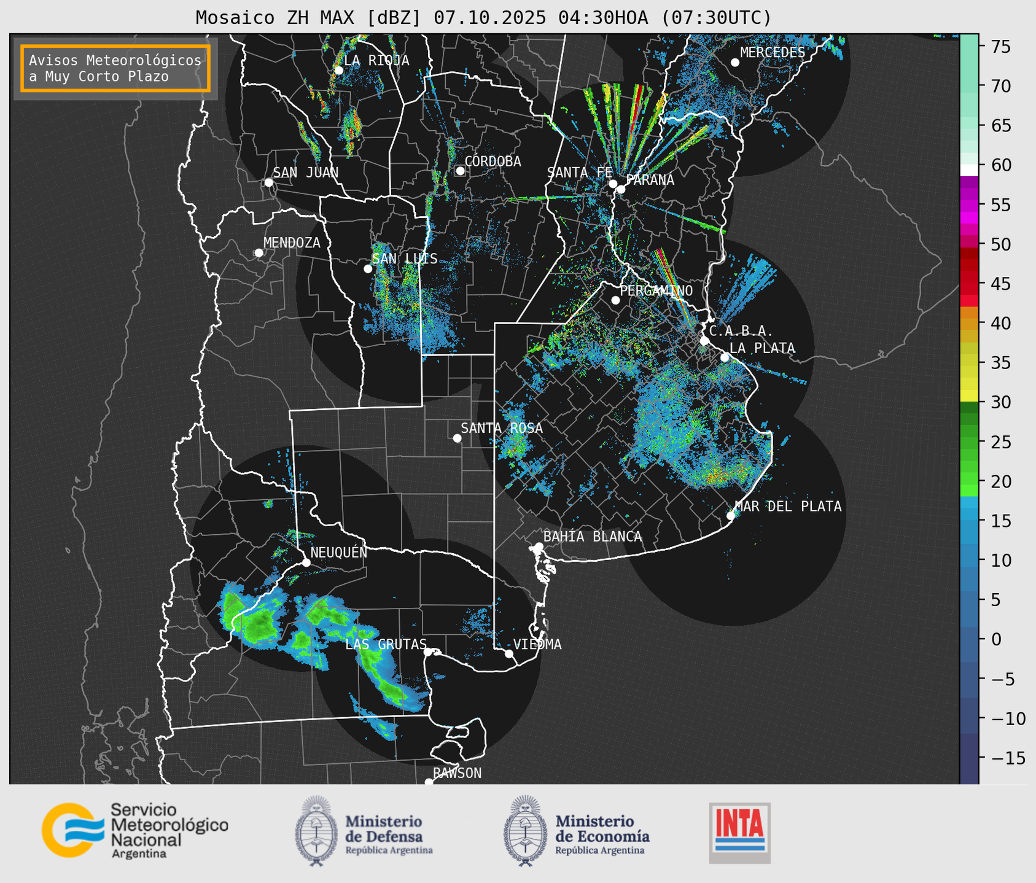Click the Ministerio de Defensa crest

pos(316,831)
